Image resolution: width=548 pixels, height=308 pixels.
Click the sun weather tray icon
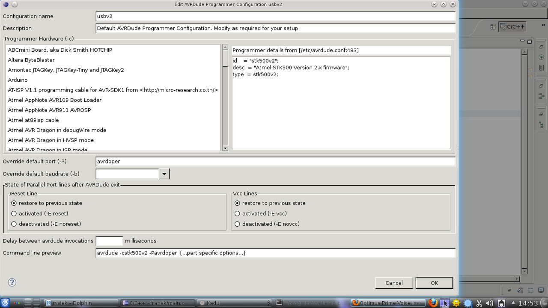point(456,303)
